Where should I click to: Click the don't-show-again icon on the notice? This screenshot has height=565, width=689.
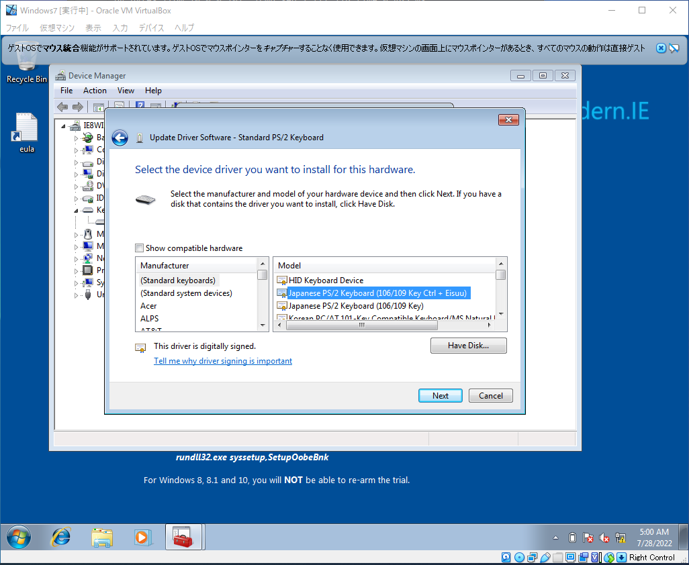[674, 48]
